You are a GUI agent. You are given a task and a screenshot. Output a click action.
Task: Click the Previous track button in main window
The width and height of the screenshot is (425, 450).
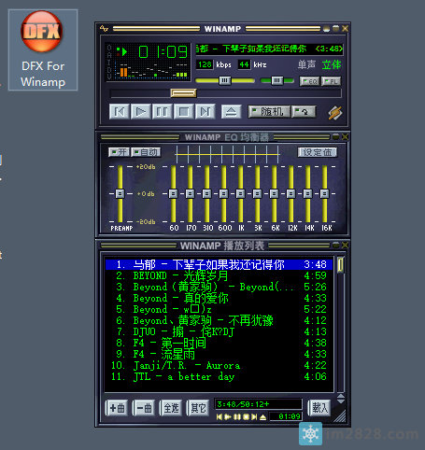click(120, 111)
